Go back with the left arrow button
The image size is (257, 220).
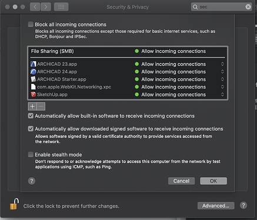pyautogui.click(x=35, y=7)
